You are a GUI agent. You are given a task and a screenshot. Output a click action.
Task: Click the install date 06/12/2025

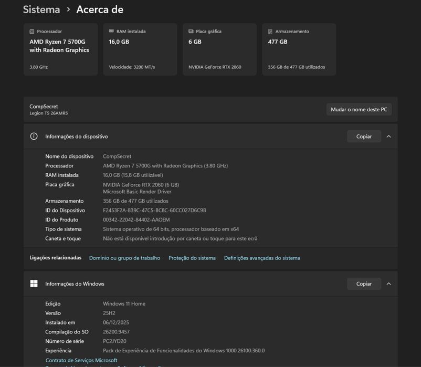[116, 322]
